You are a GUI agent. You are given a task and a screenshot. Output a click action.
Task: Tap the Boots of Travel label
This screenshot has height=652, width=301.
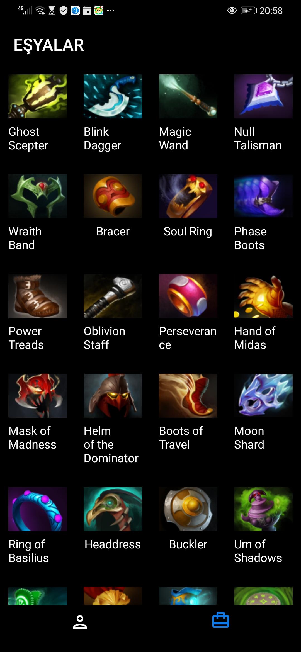tap(181, 438)
